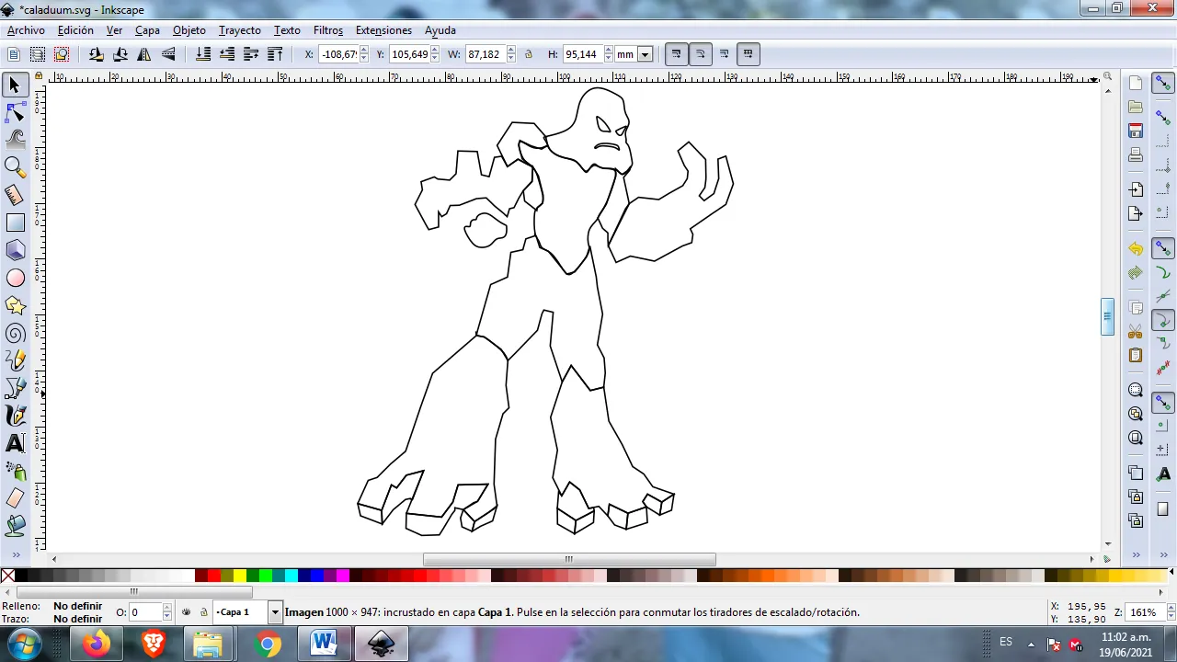Open the Filtros menu
The width and height of the screenshot is (1177, 662).
[327, 30]
